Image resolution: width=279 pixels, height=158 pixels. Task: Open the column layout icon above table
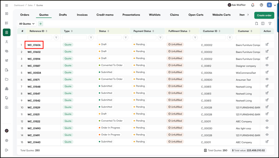point(263,23)
